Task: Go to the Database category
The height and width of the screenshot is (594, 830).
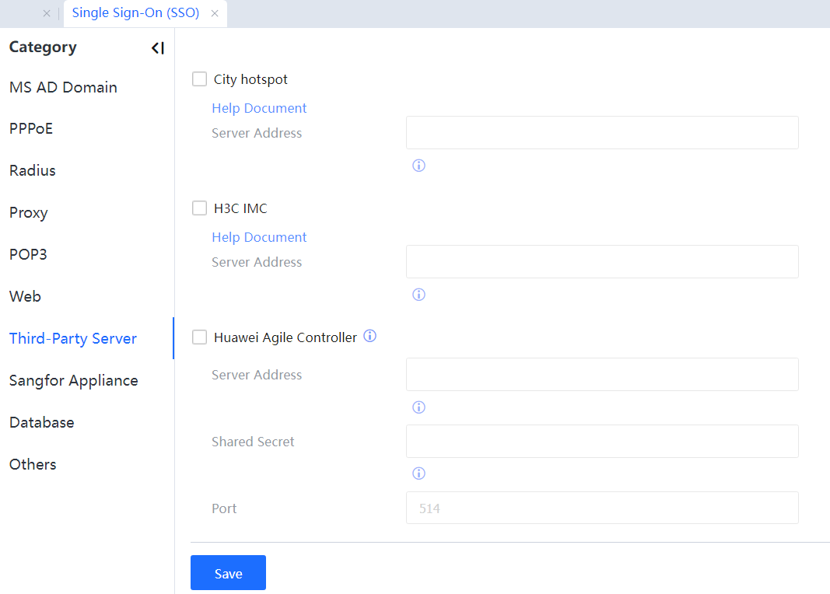Action: [x=42, y=422]
